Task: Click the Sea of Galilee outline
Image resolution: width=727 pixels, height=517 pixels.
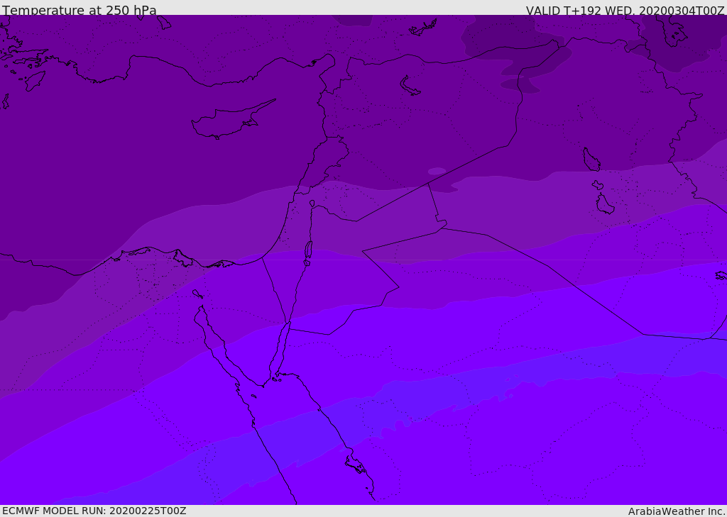Action: coord(312,204)
